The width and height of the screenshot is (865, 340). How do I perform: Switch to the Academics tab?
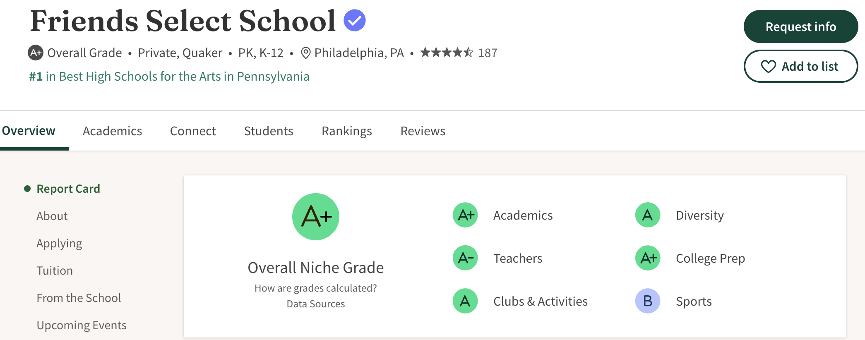click(x=112, y=131)
